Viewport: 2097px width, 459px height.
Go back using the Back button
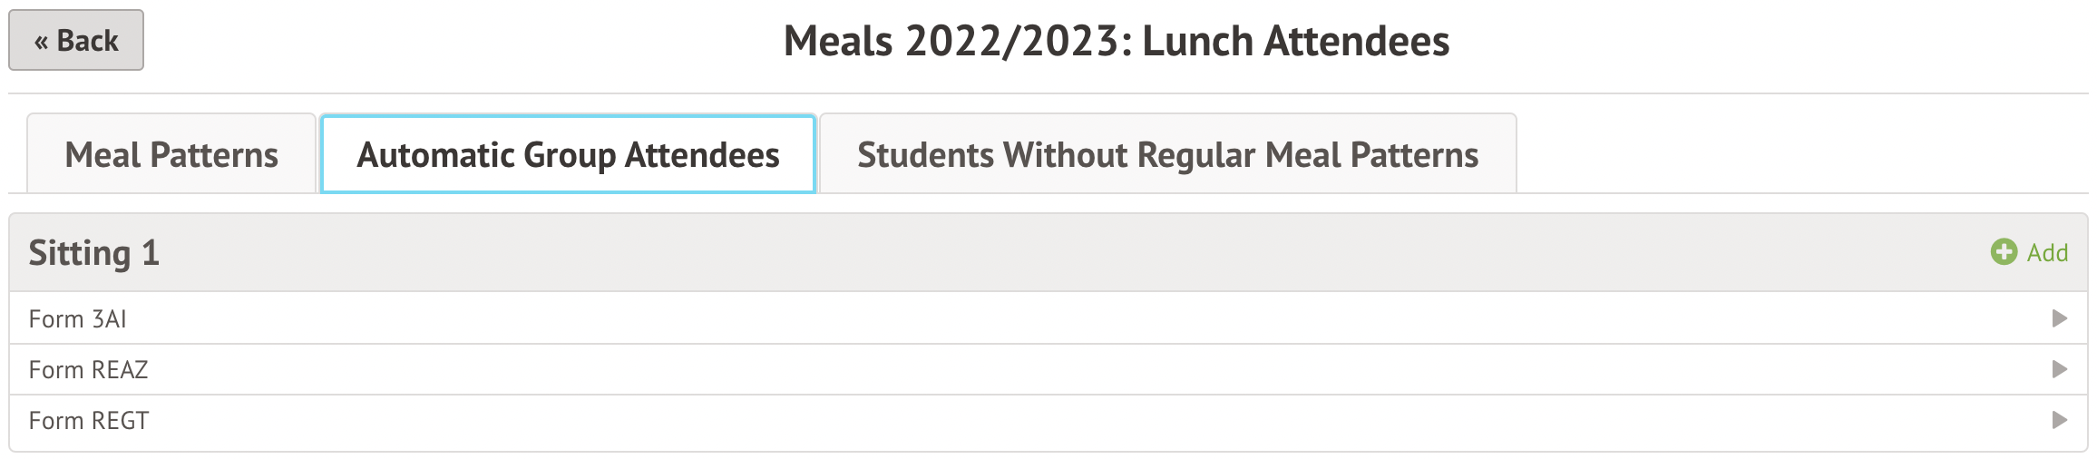tap(76, 41)
